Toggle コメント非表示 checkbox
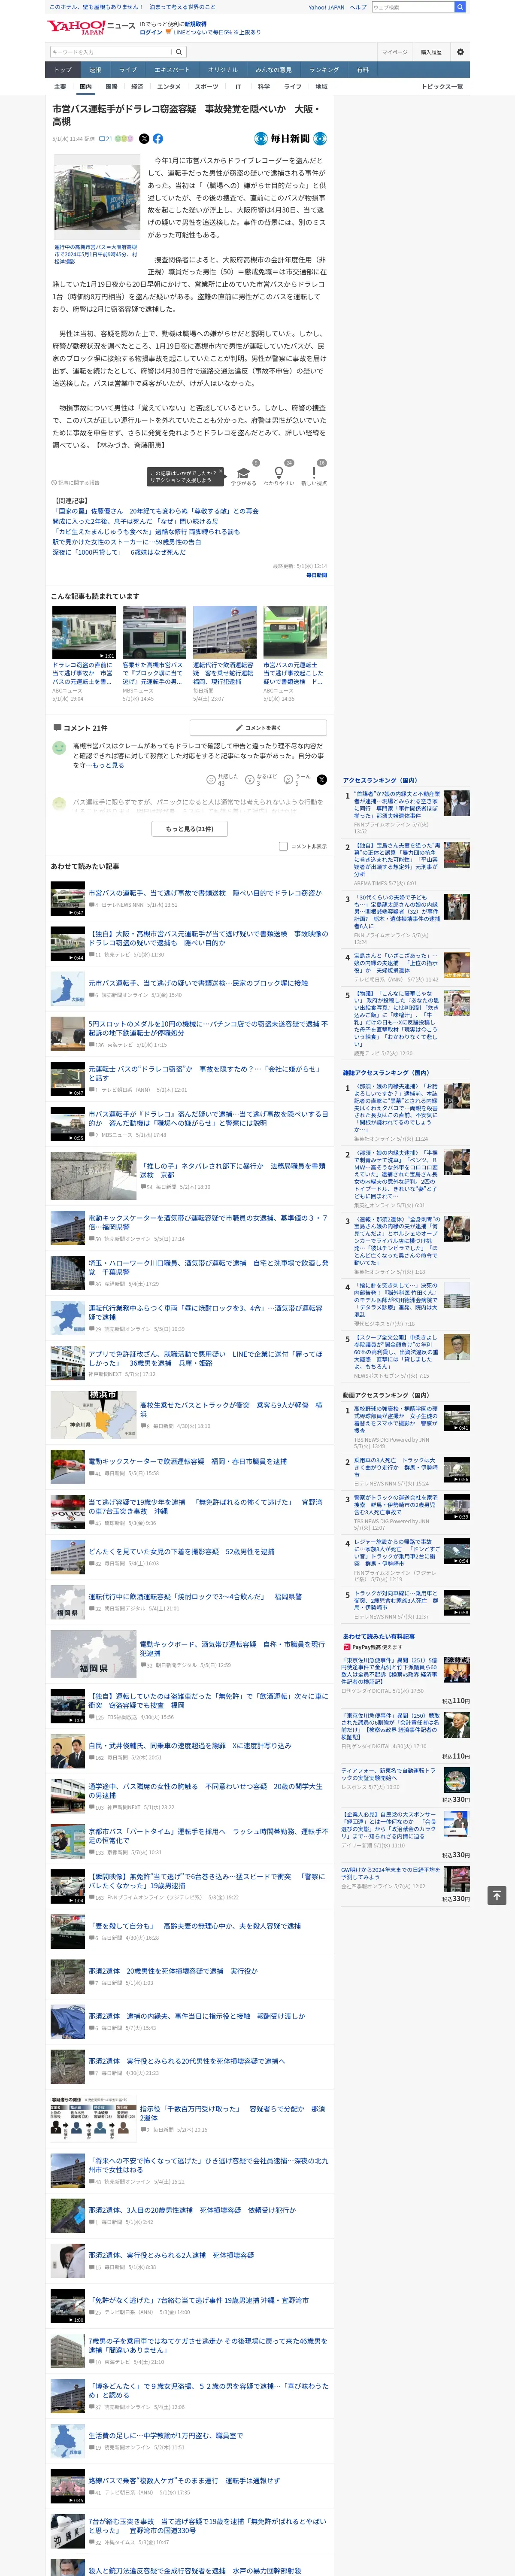The height and width of the screenshot is (2576, 515). [283, 846]
